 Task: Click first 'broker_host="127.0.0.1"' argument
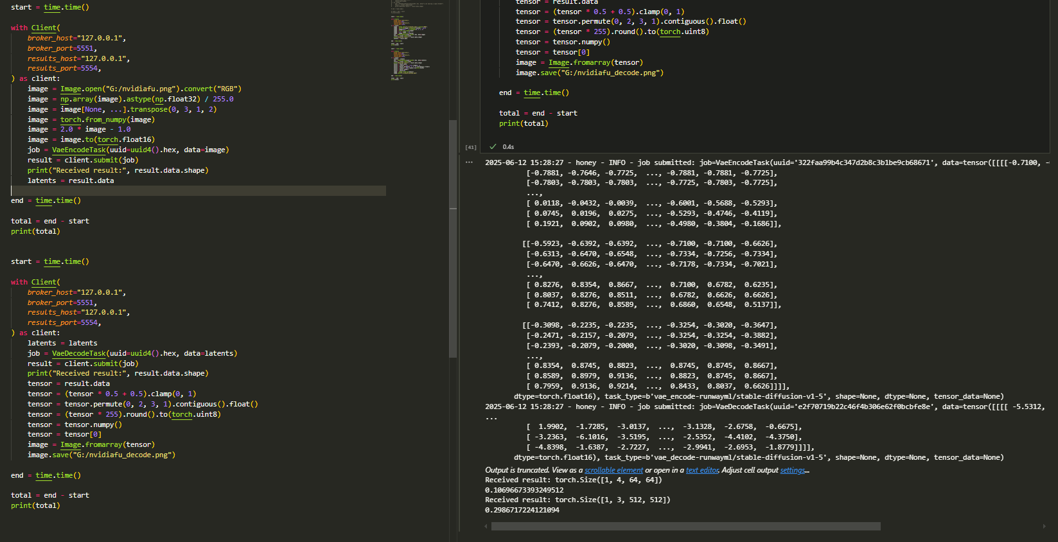point(76,38)
